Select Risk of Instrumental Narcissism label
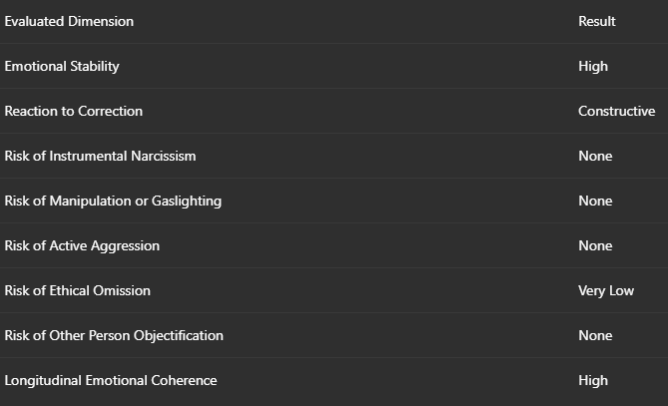The width and height of the screenshot is (668, 406). [x=100, y=157]
